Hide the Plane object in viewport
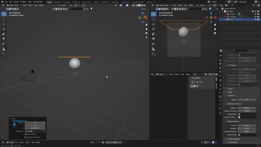 coord(255,20)
